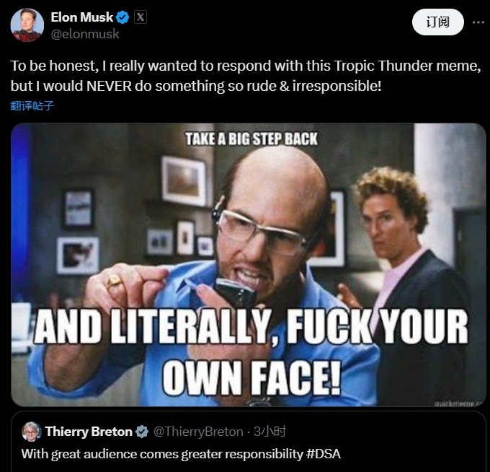Screen dimensions: 490x472
Task: Click the 'TAKE A BIG STEP BACK' caption
Action: click(251, 138)
